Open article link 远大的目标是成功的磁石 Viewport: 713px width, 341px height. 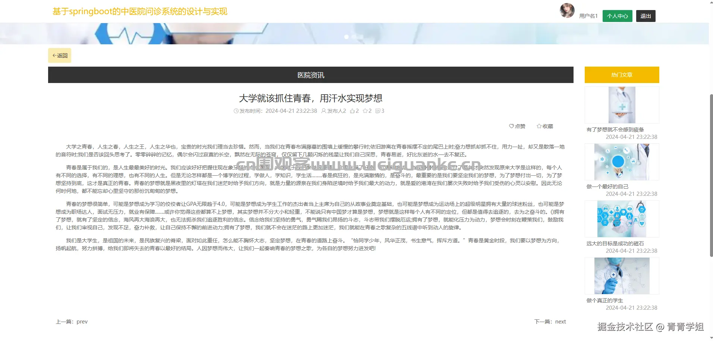pos(615,243)
